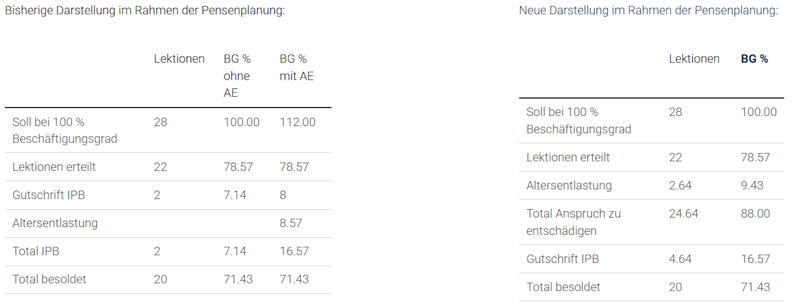Select the 2.64 Altersentlastung lessons value

[680, 185]
